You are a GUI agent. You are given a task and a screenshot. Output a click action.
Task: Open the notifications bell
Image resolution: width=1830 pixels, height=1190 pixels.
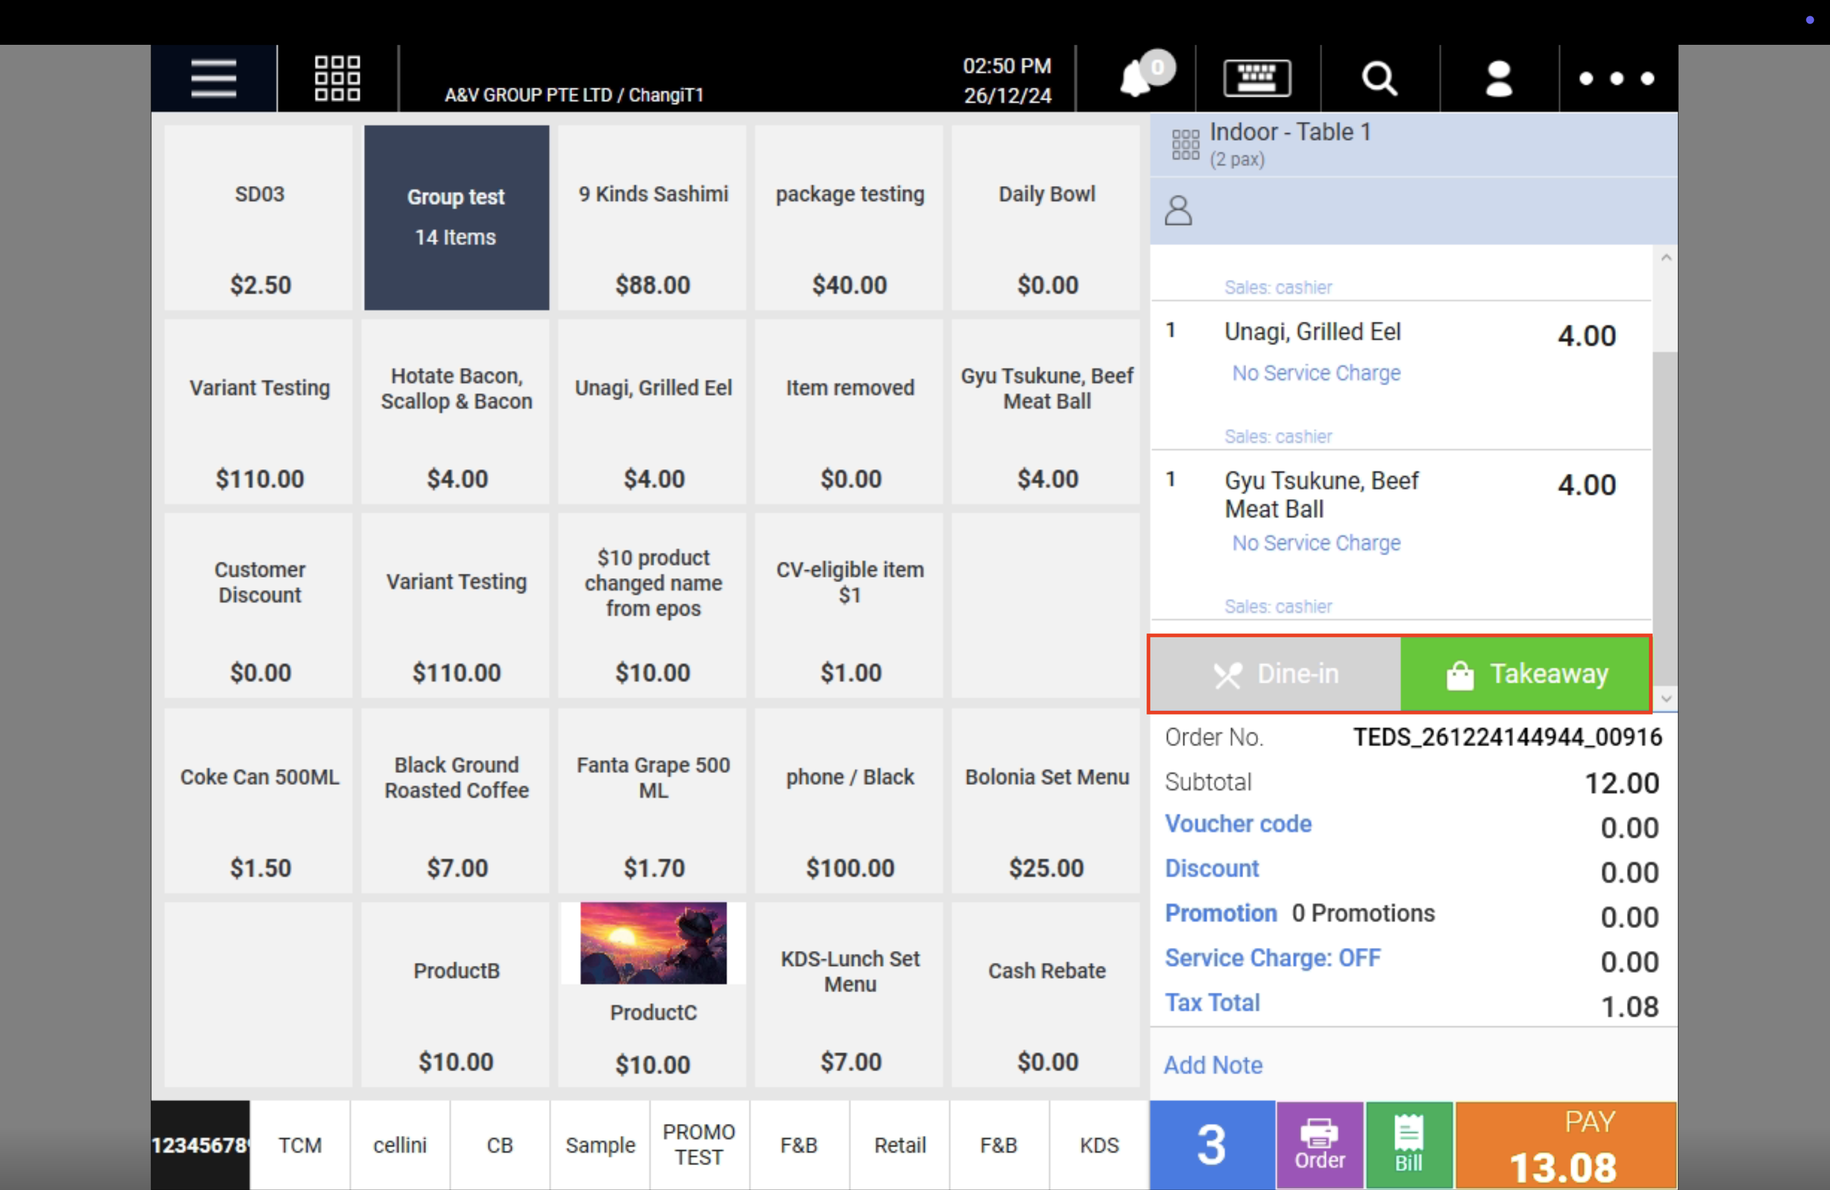(1137, 78)
